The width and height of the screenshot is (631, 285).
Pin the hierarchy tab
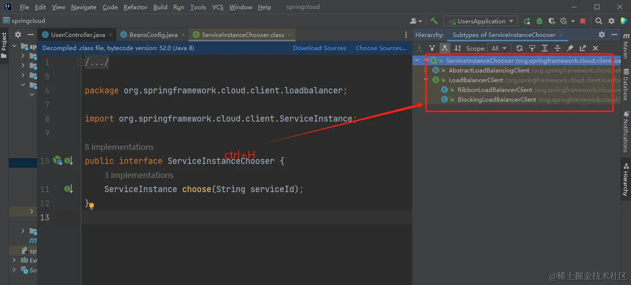coord(570,48)
